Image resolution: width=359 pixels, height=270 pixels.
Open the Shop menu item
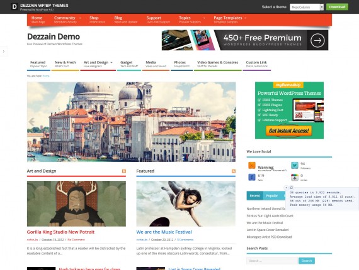click(x=97, y=19)
